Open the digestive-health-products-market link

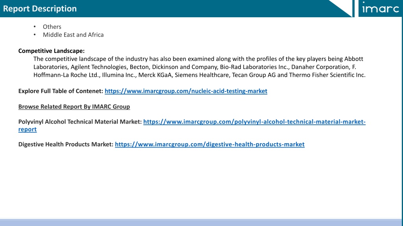pos(210,144)
